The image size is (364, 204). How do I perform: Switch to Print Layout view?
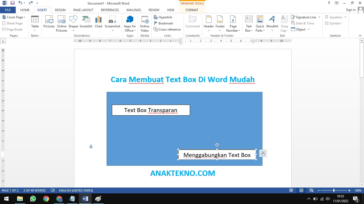click(x=301, y=190)
